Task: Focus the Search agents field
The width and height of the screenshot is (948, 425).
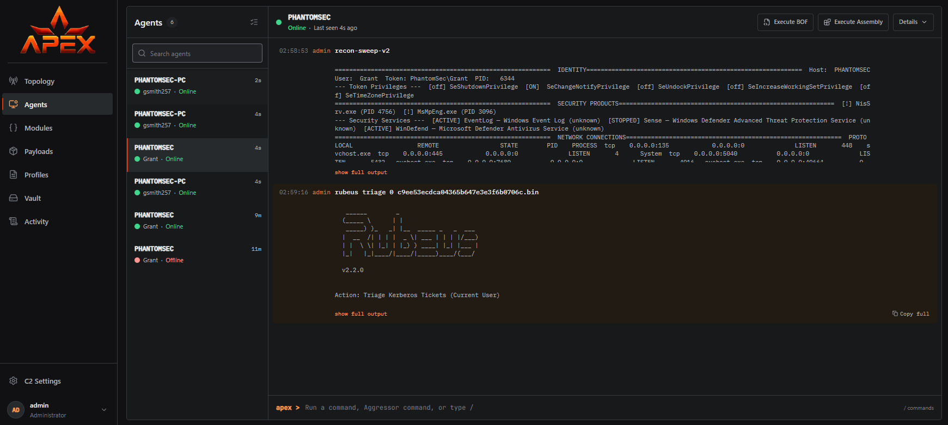Action: [x=197, y=53]
